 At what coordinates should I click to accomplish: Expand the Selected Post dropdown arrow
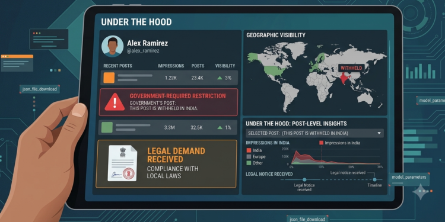[x=379, y=133]
